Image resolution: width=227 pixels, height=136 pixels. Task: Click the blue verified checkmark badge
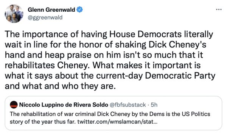79,10
